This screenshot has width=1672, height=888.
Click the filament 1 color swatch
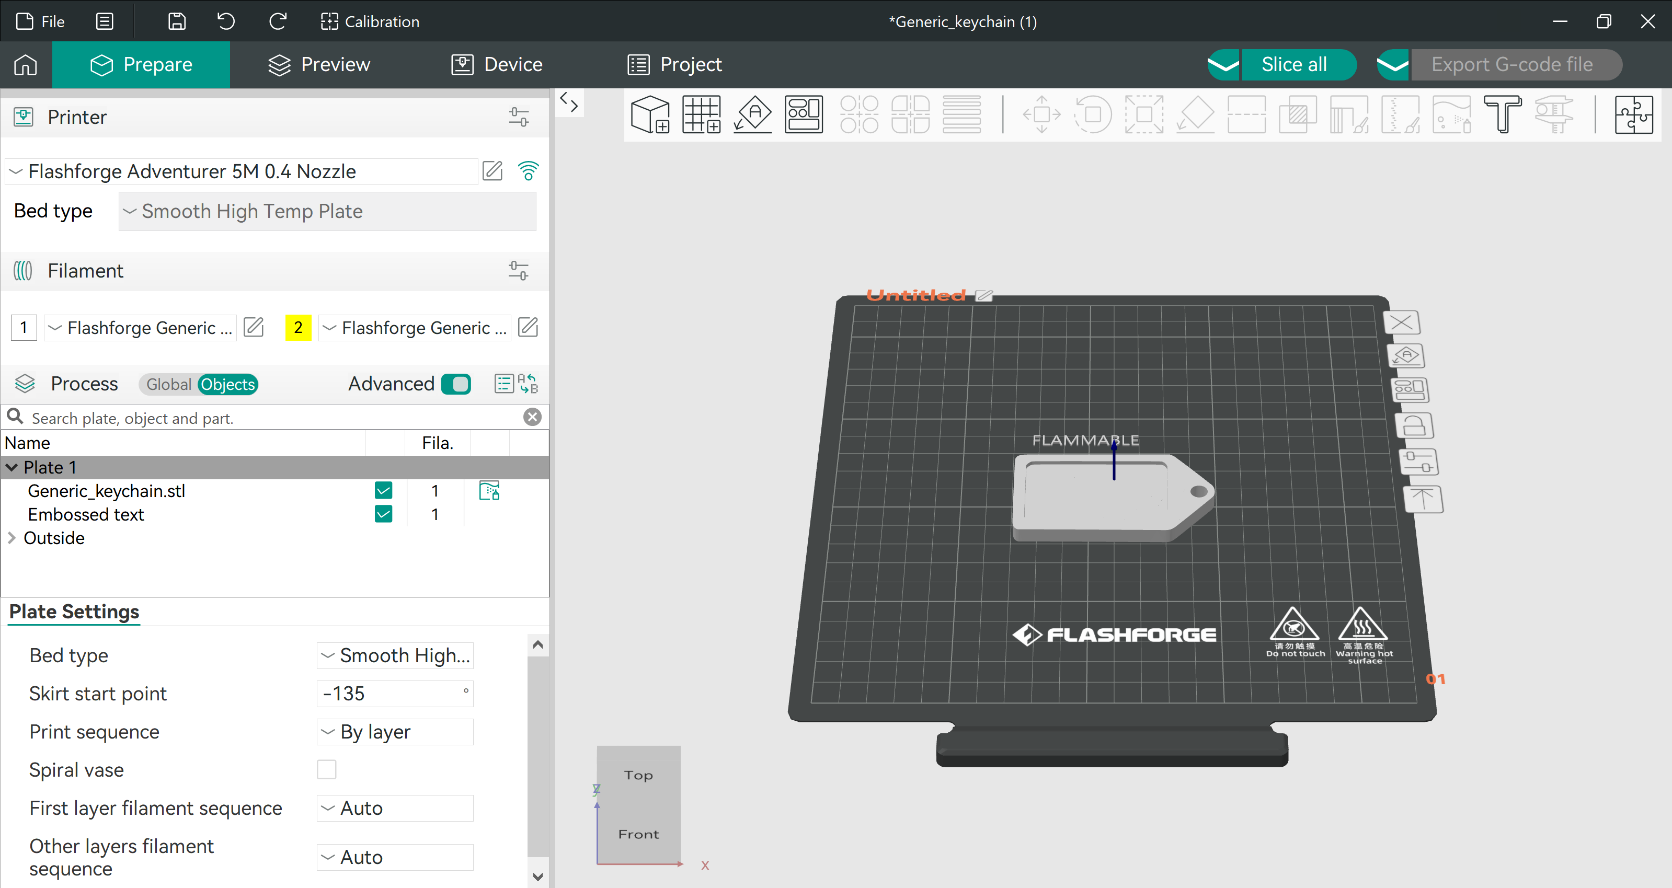pyautogui.click(x=24, y=327)
